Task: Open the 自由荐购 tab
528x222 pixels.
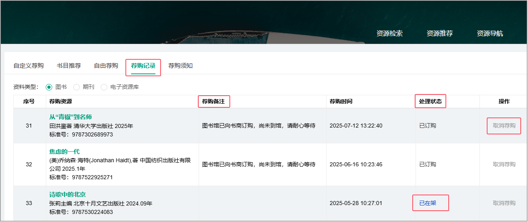Action: 106,66
